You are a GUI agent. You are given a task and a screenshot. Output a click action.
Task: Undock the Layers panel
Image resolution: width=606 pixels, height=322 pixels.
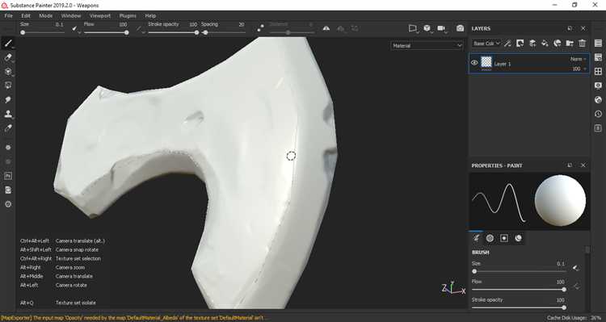pyautogui.click(x=570, y=28)
